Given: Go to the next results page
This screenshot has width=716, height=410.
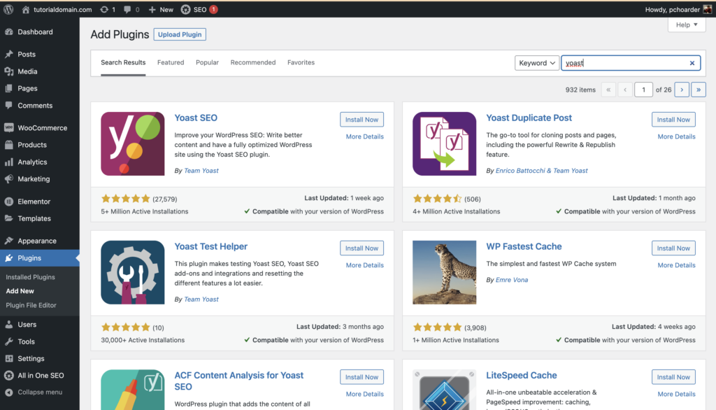Looking at the screenshot, I should (x=682, y=90).
